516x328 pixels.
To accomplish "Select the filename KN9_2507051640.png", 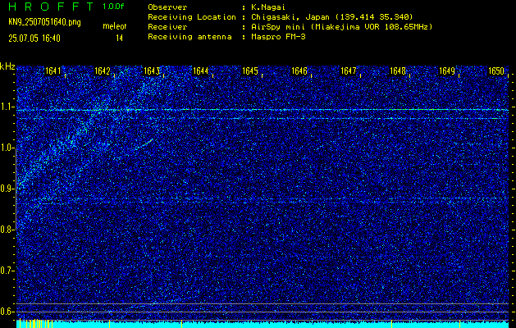I will (44, 23).
